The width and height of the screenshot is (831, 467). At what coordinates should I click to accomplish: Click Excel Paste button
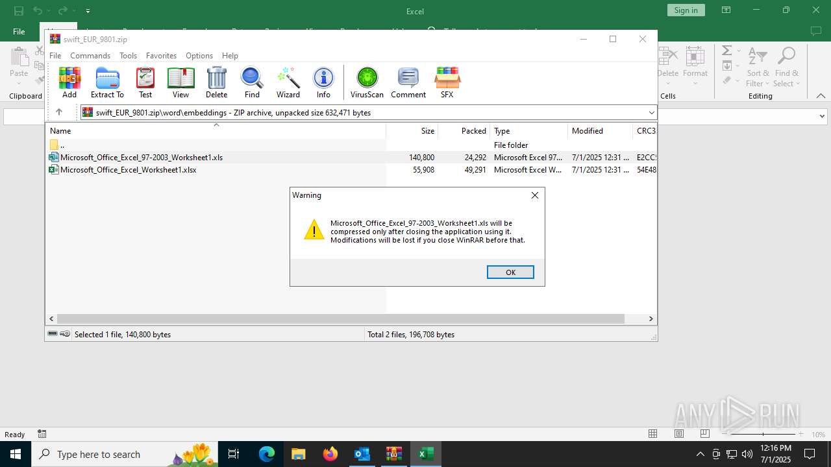[x=19, y=66]
